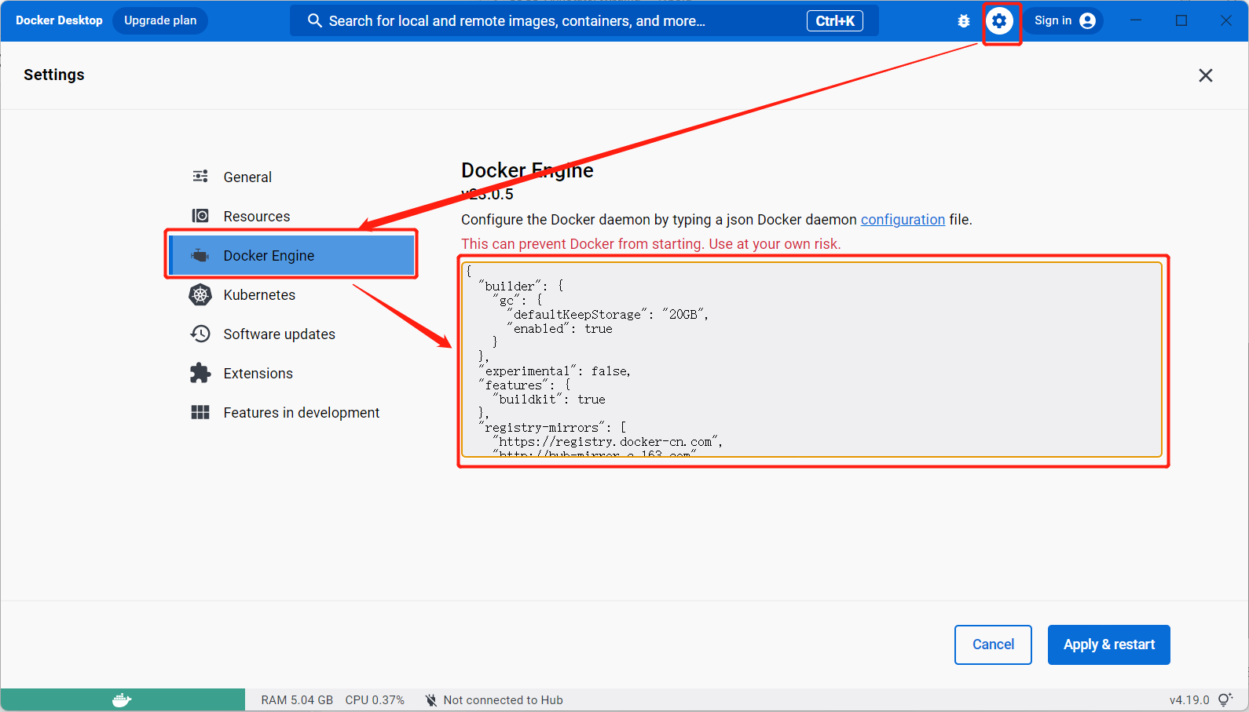Open the Extensions settings section
The width and height of the screenshot is (1249, 712).
pyautogui.click(x=292, y=373)
